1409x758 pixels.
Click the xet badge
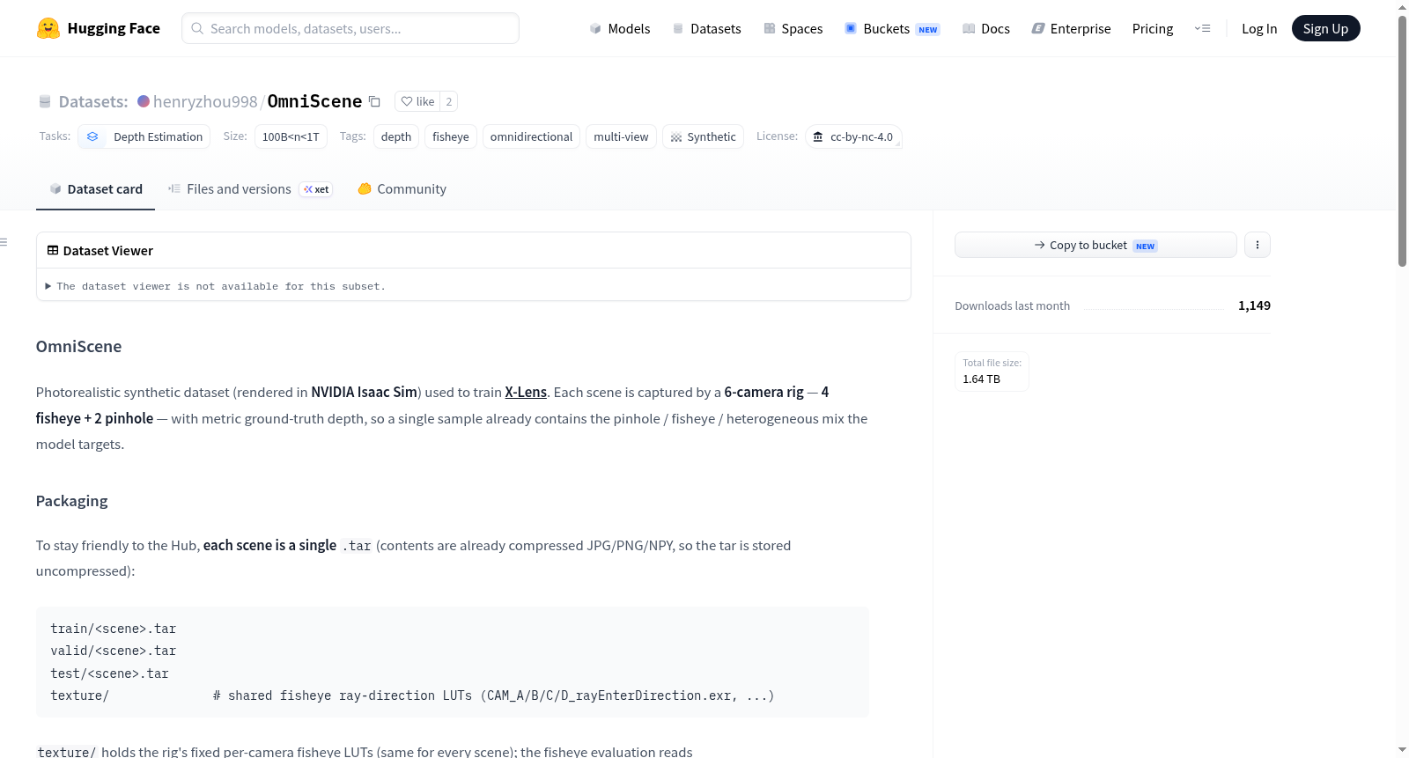coord(316,189)
